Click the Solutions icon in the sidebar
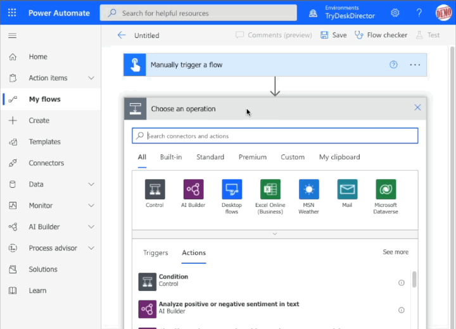456x329 pixels. [x=13, y=269]
